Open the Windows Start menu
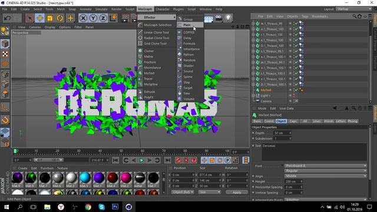 tap(6, 207)
